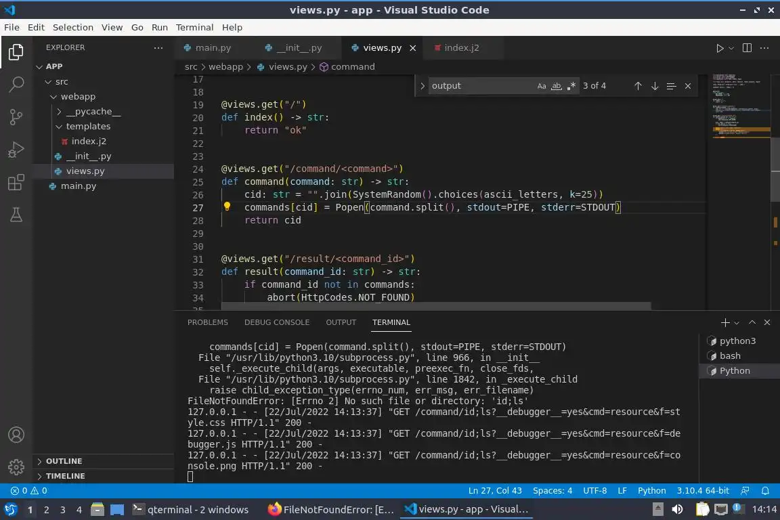
Task: Split the editor to the right
Action: (x=747, y=48)
